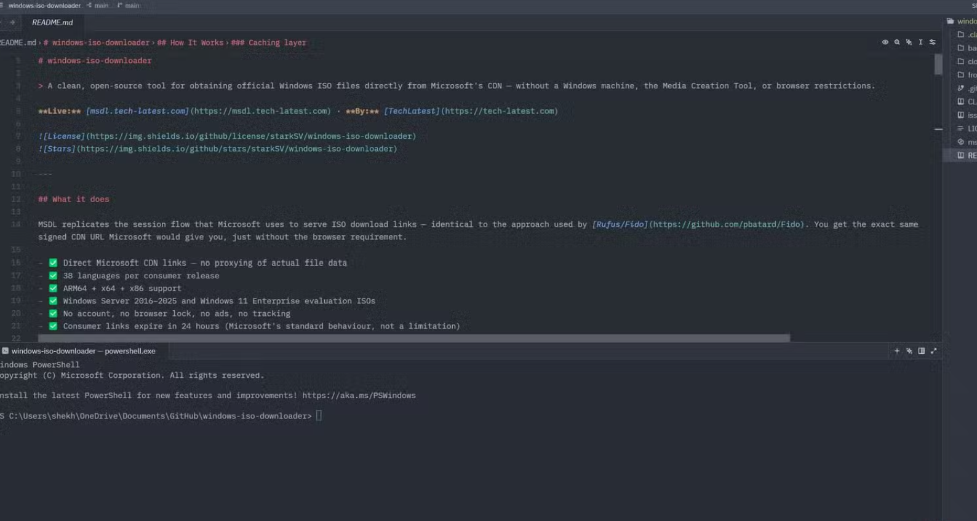Image resolution: width=977 pixels, height=521 pixels.
Task: Go forward with the navigation arrow
Action: (12, 22)
